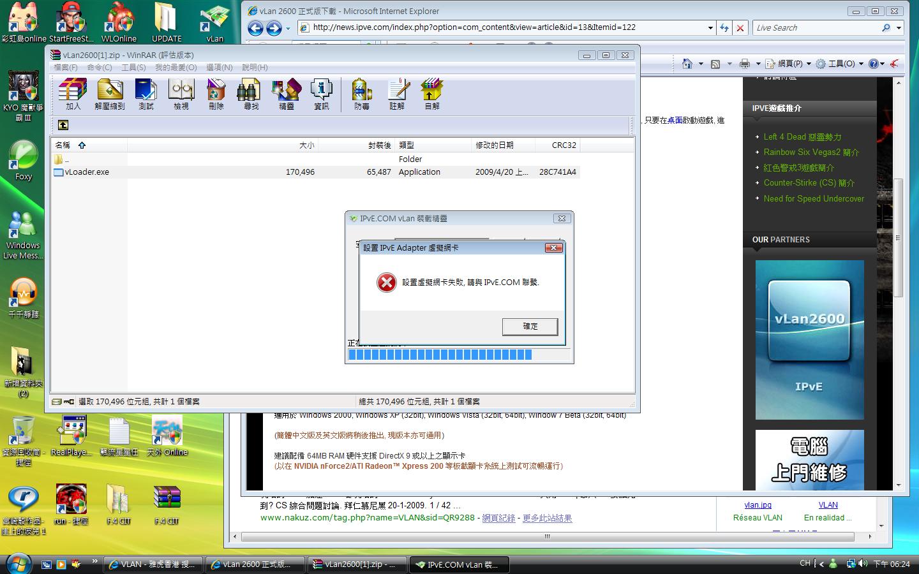Refresh the page in Internet Explorer
The width and height of the screenshot is (919, 574).
click(x=724, y=28)
